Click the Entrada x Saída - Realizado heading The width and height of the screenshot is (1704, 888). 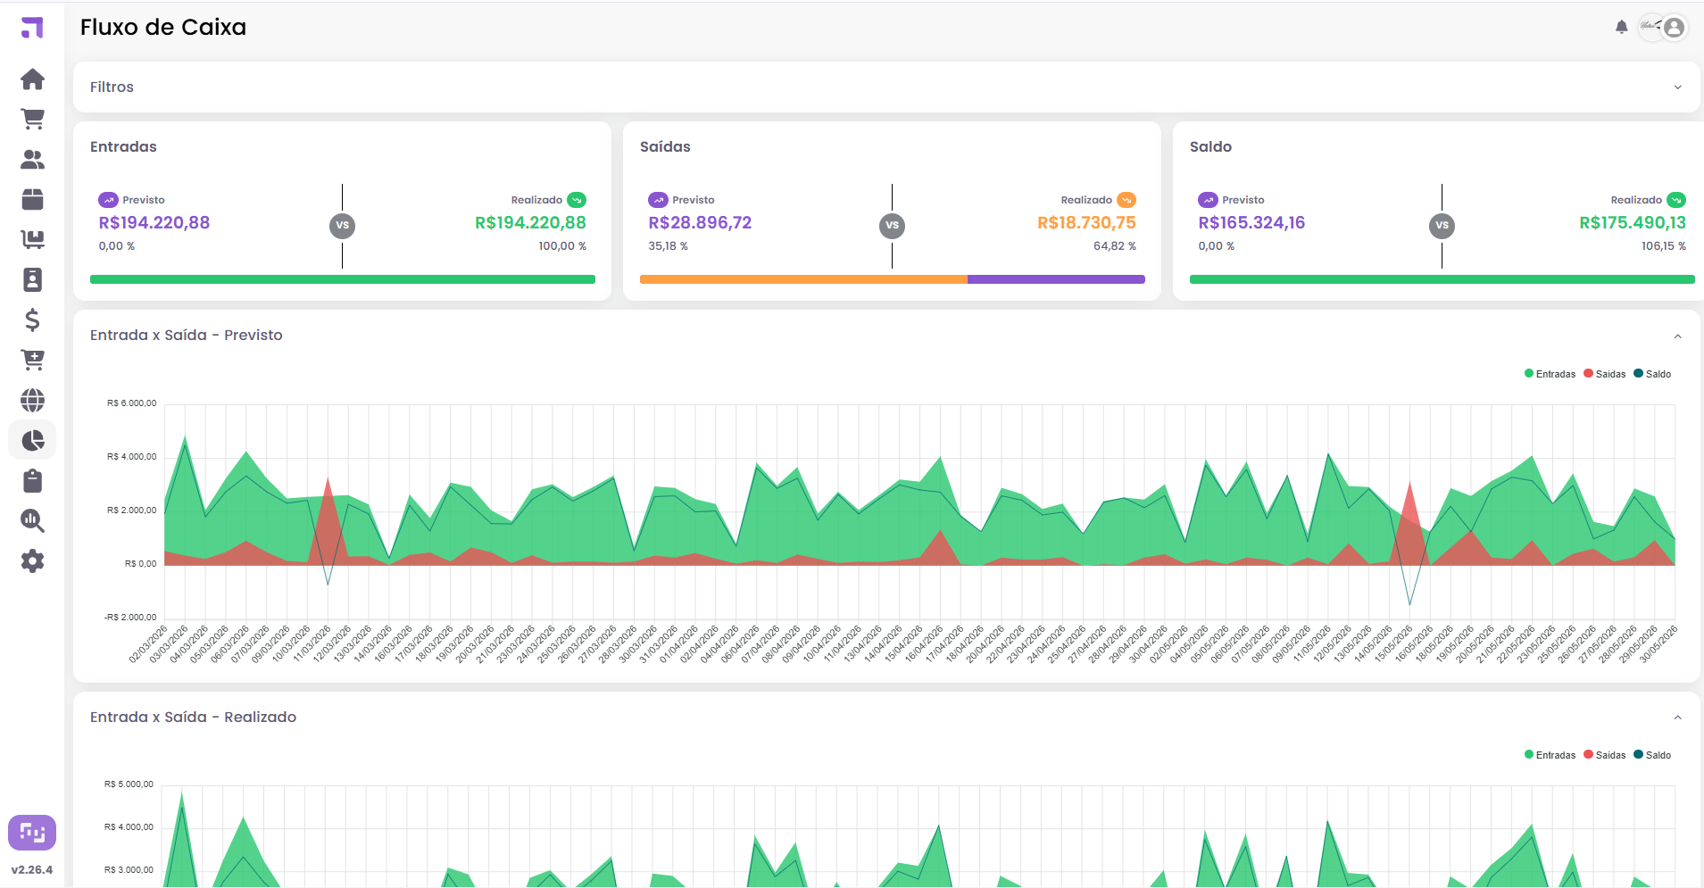(x=193, y=717)
